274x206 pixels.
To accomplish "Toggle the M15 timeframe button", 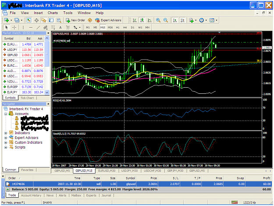I will (103, 28).
